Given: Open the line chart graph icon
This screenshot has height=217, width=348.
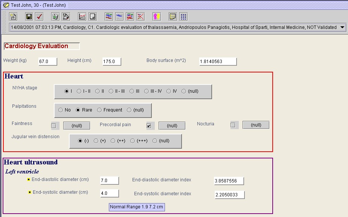Looking at the screenshot, I should click(x=82, y=17).
